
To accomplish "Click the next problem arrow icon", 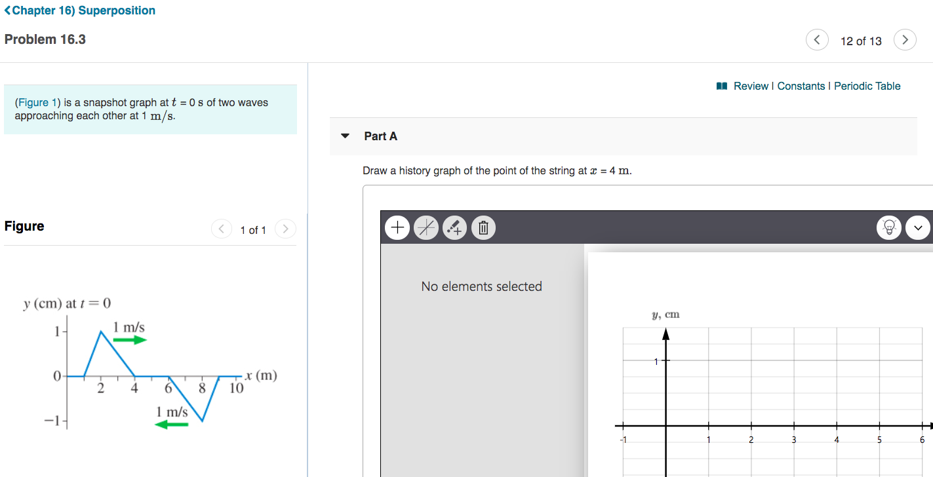I will [x=905, y=39].
